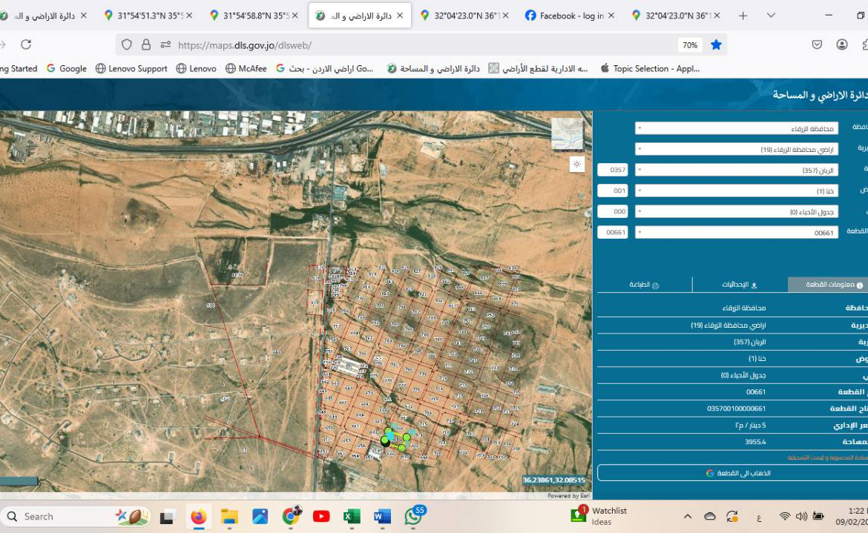Open new browser tab with plus icon
The image size is (868, 533).
tap(743, 16)
